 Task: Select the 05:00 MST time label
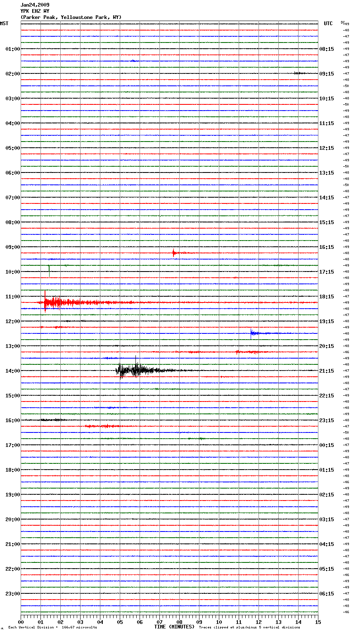(13, 148)
